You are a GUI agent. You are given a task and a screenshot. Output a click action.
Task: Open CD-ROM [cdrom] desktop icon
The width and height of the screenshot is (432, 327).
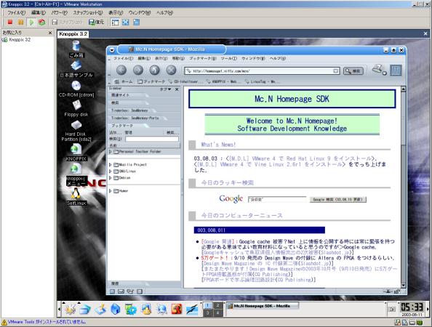click(76, 89)
